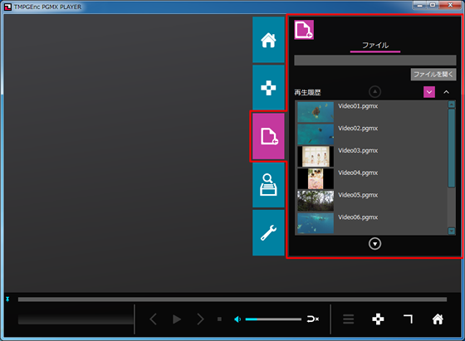Open the magenta dropdown beside 再生履歴
The width and height of the screenshot is (465, 341).
[x=429, y=92]
